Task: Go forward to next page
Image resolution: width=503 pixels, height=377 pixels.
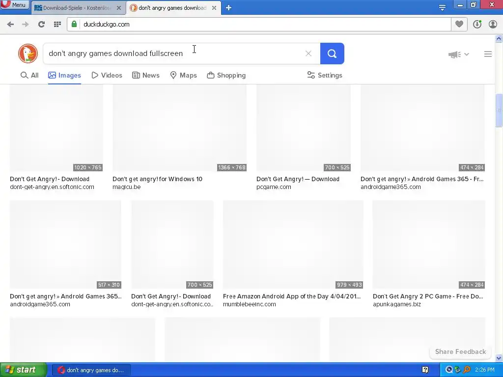Action: 26,25
